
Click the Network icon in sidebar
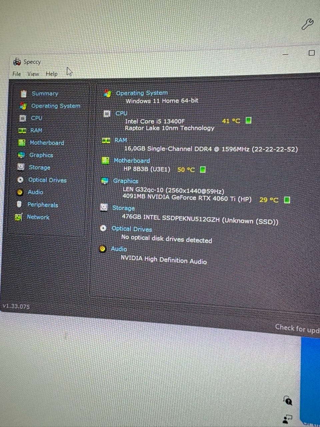[19, 217]
